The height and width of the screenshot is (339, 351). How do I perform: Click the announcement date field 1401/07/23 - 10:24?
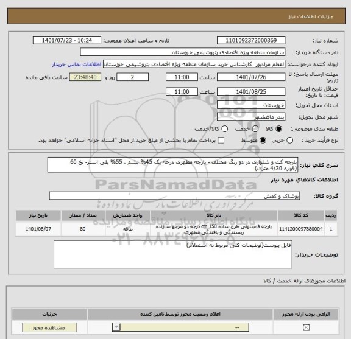(x=67, y=41)
